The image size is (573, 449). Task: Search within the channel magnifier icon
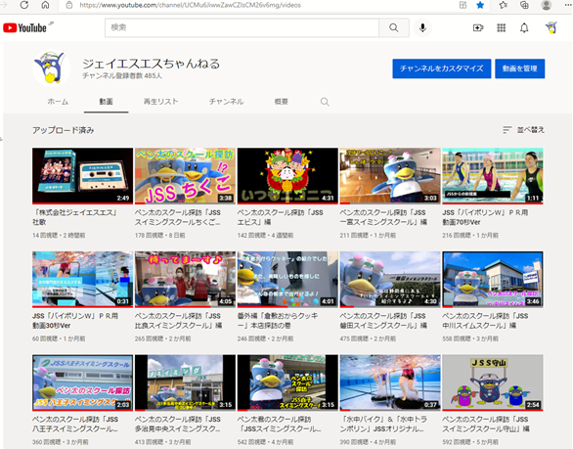click(325, 102)
